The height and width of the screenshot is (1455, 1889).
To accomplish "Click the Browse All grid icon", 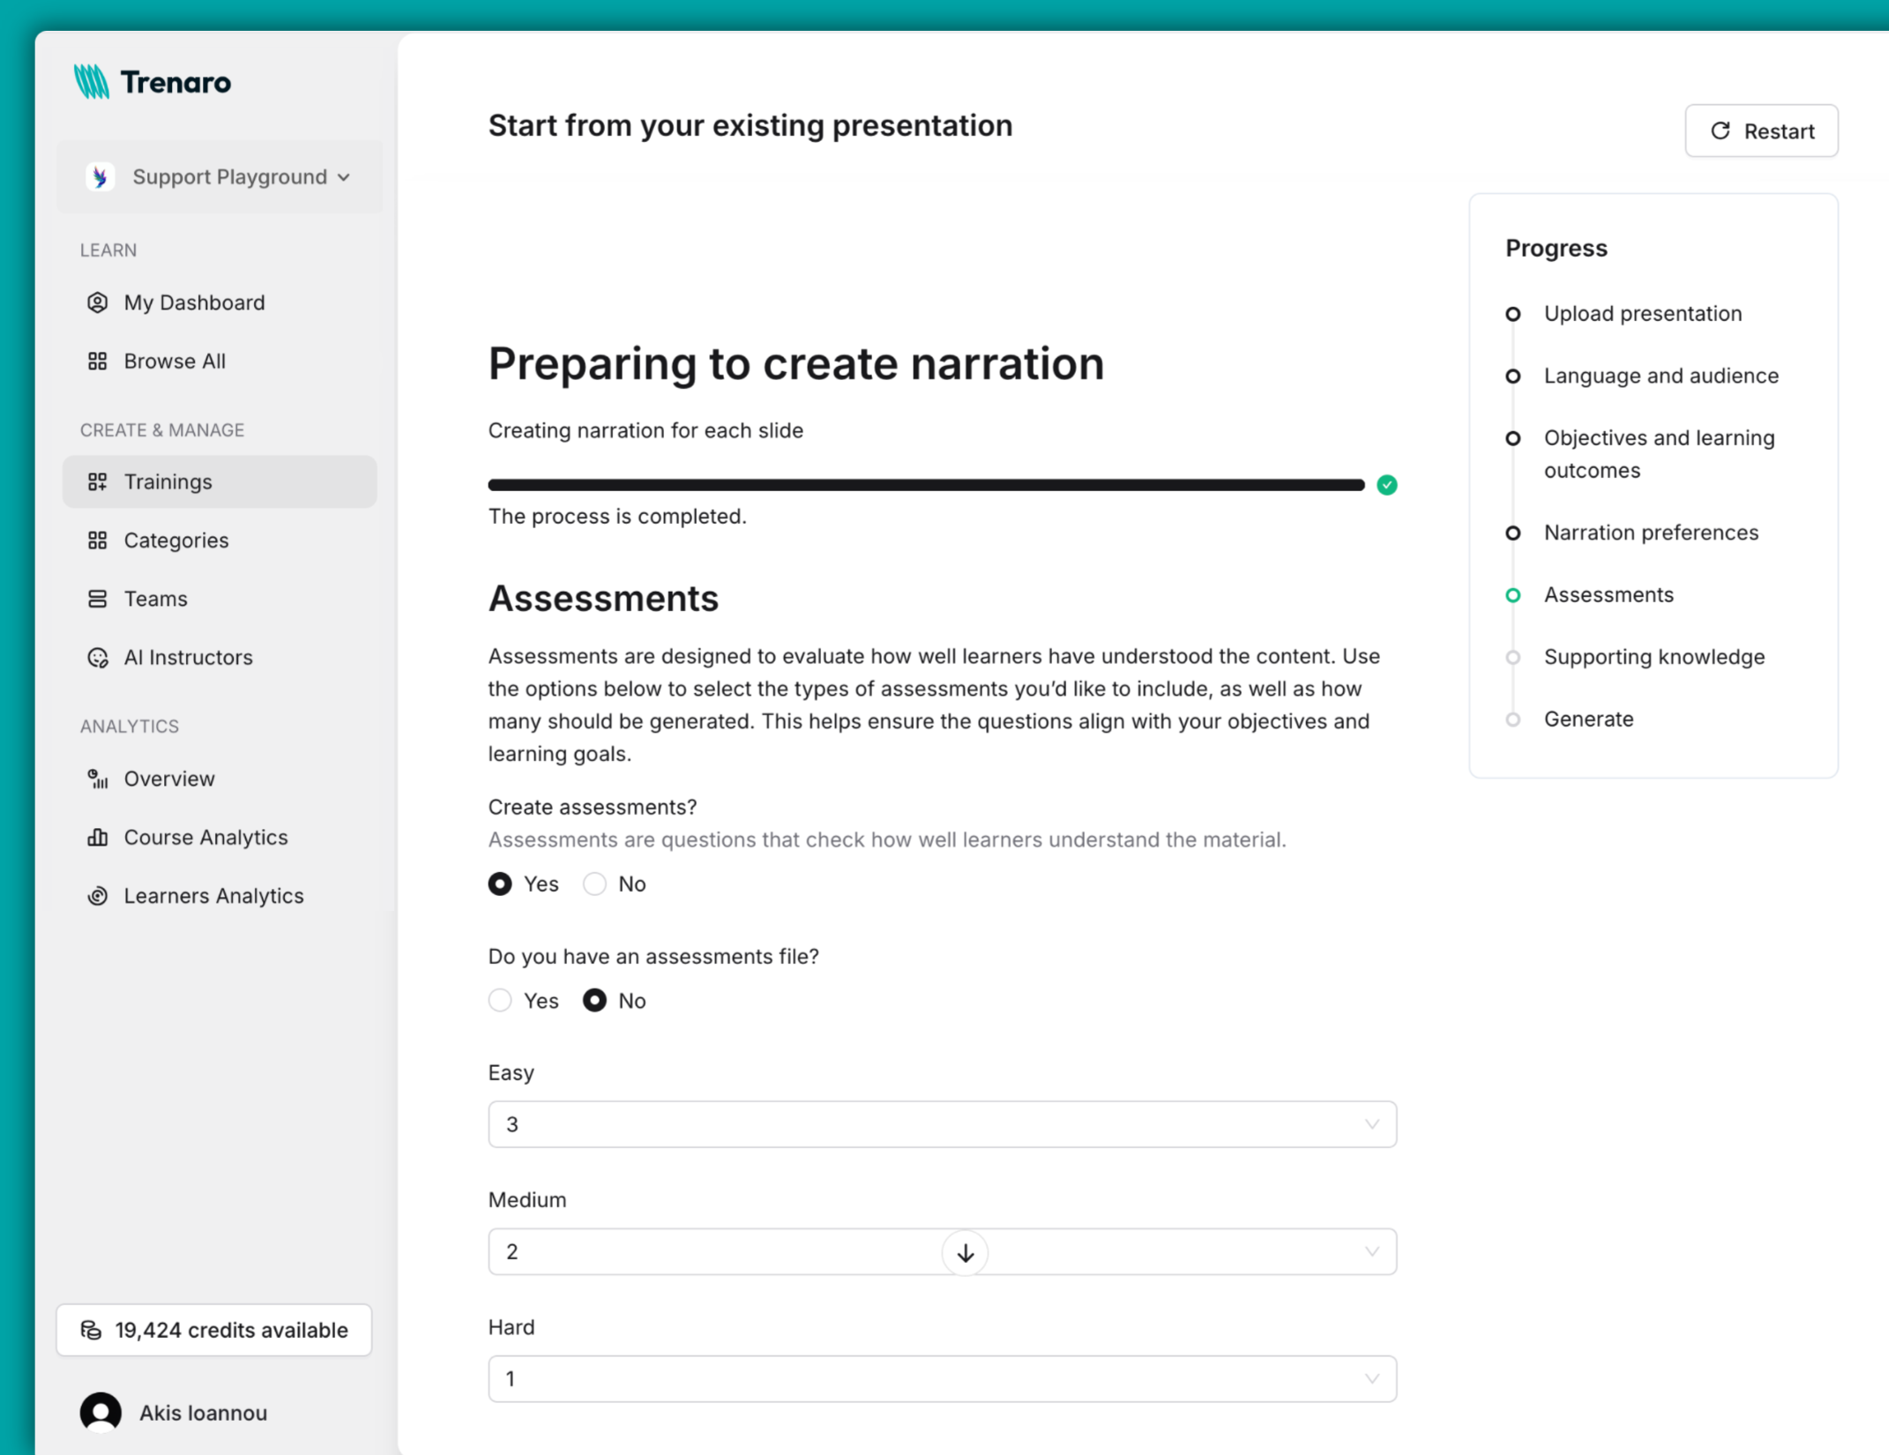I will coord(98,361).
